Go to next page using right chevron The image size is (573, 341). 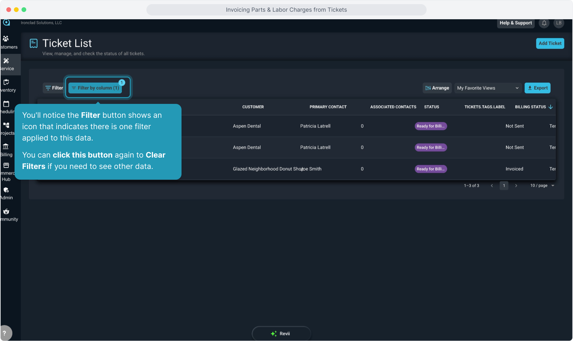[x=516, y=186]
